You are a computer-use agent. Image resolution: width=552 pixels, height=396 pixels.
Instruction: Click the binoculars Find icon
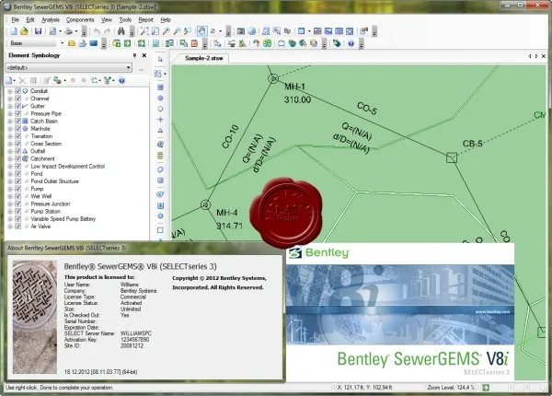click(121, 31)
